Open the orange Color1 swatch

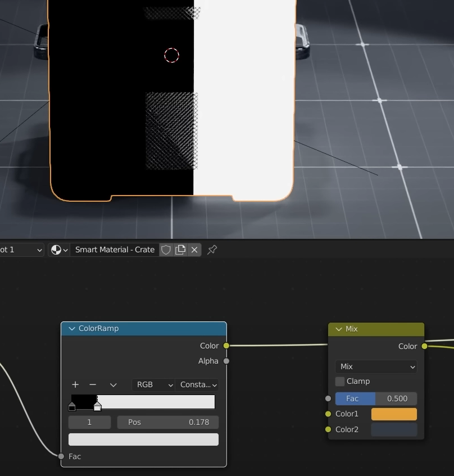(x=394, y=414)
